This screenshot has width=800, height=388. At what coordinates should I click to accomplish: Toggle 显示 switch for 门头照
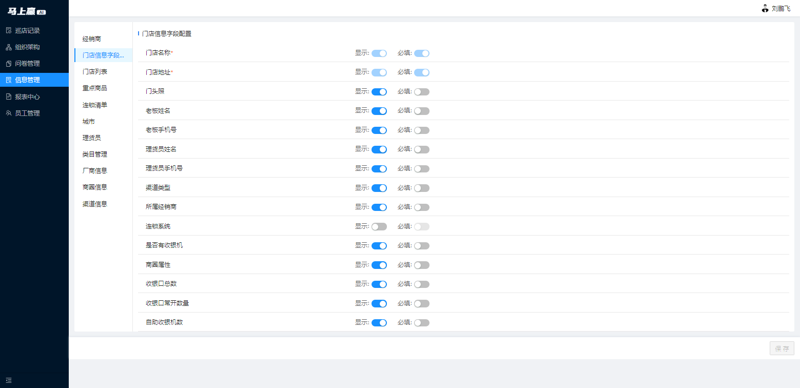click(379, 92)
